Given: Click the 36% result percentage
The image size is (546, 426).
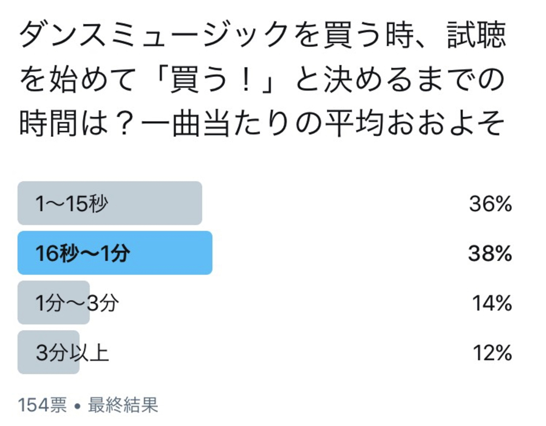Looking at the screenshot, I should [x=490, y=204].
